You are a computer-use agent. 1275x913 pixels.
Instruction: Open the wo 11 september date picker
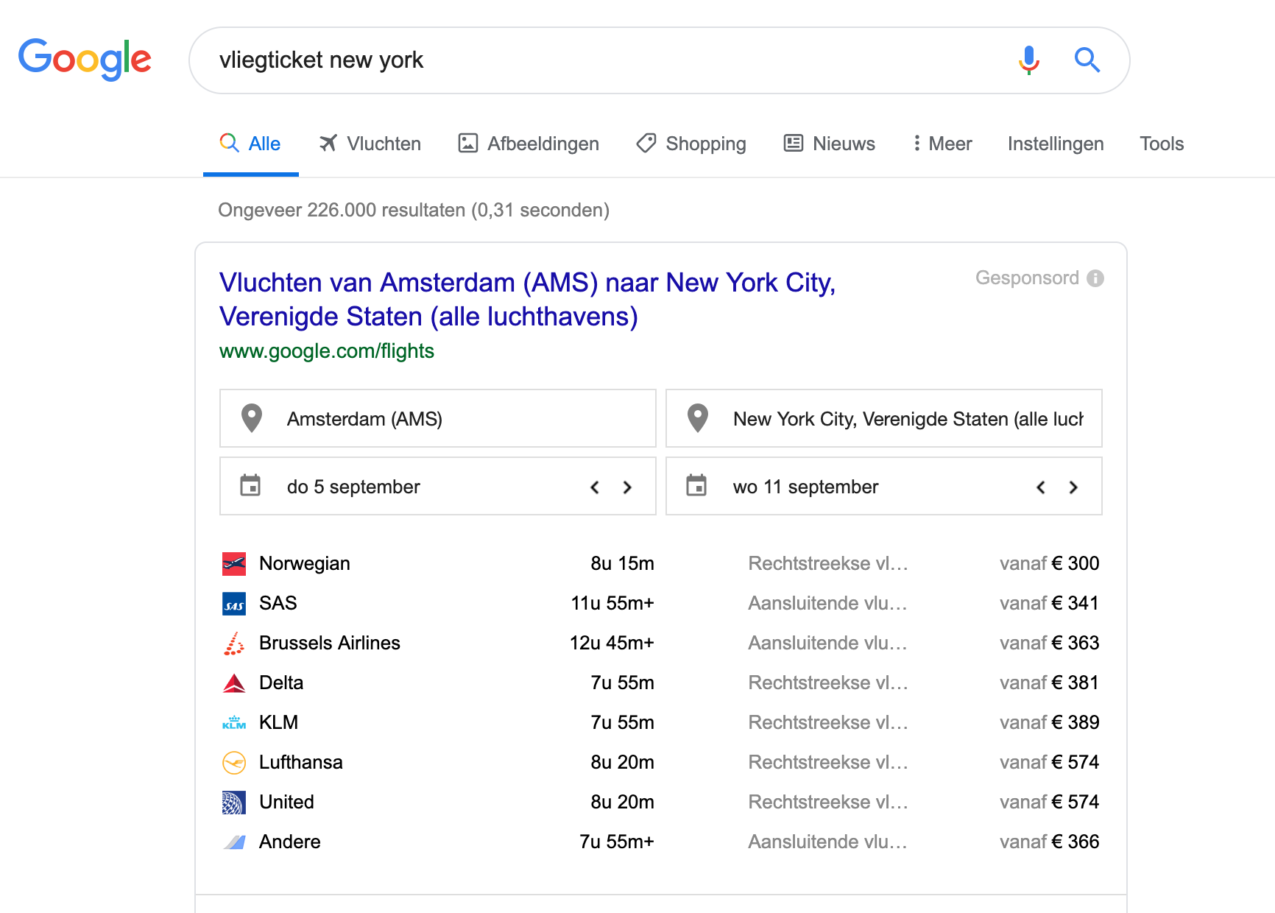[x=884, y=486]
